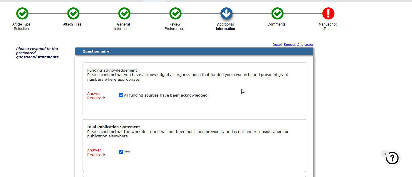
Task: Toggle the Dual Publication Yes checkbox
Action: (121, 152)
